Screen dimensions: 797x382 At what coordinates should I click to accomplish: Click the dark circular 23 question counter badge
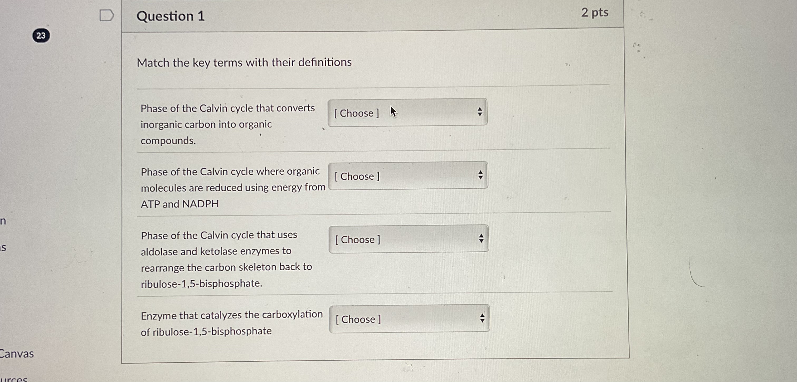point(41,35)
